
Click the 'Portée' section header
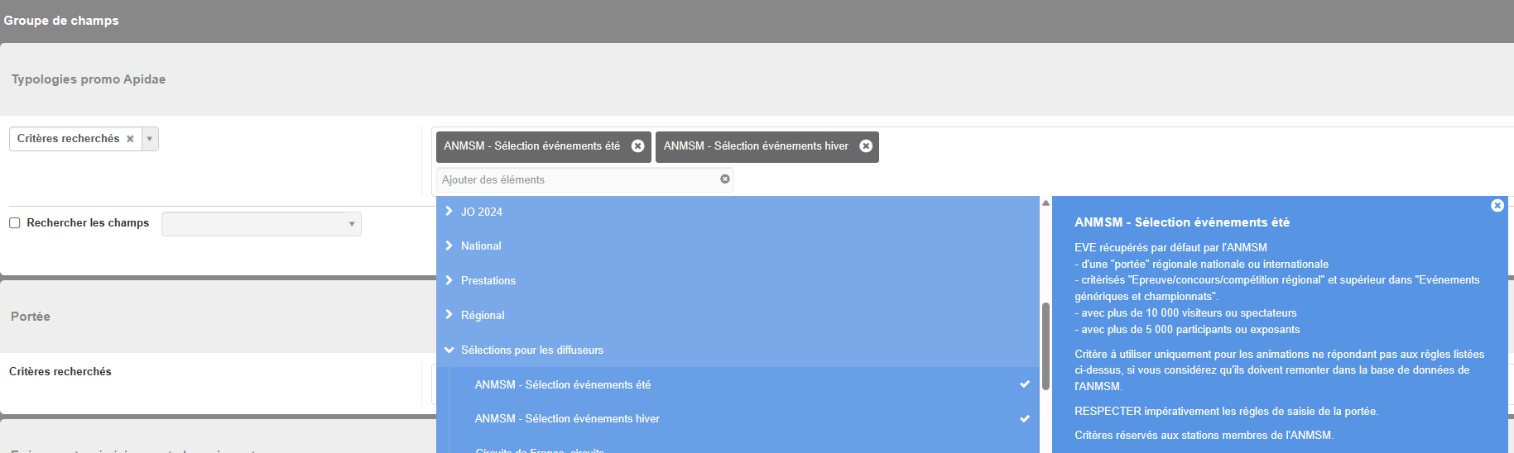tap(31, 317)
